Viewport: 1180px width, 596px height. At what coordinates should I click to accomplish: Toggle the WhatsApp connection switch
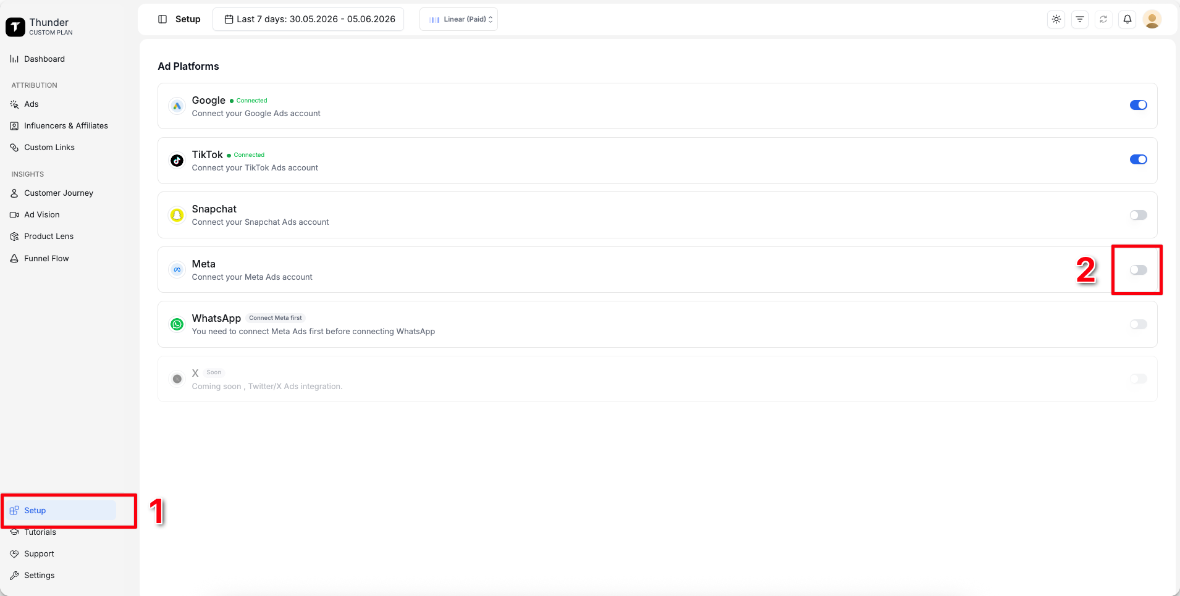(1139, 324)
